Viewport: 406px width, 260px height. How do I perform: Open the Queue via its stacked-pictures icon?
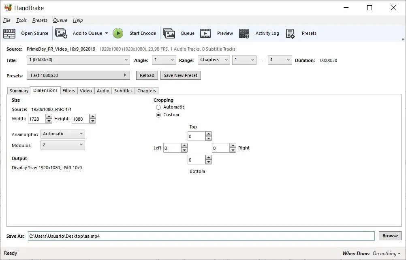tap(169, 33)
